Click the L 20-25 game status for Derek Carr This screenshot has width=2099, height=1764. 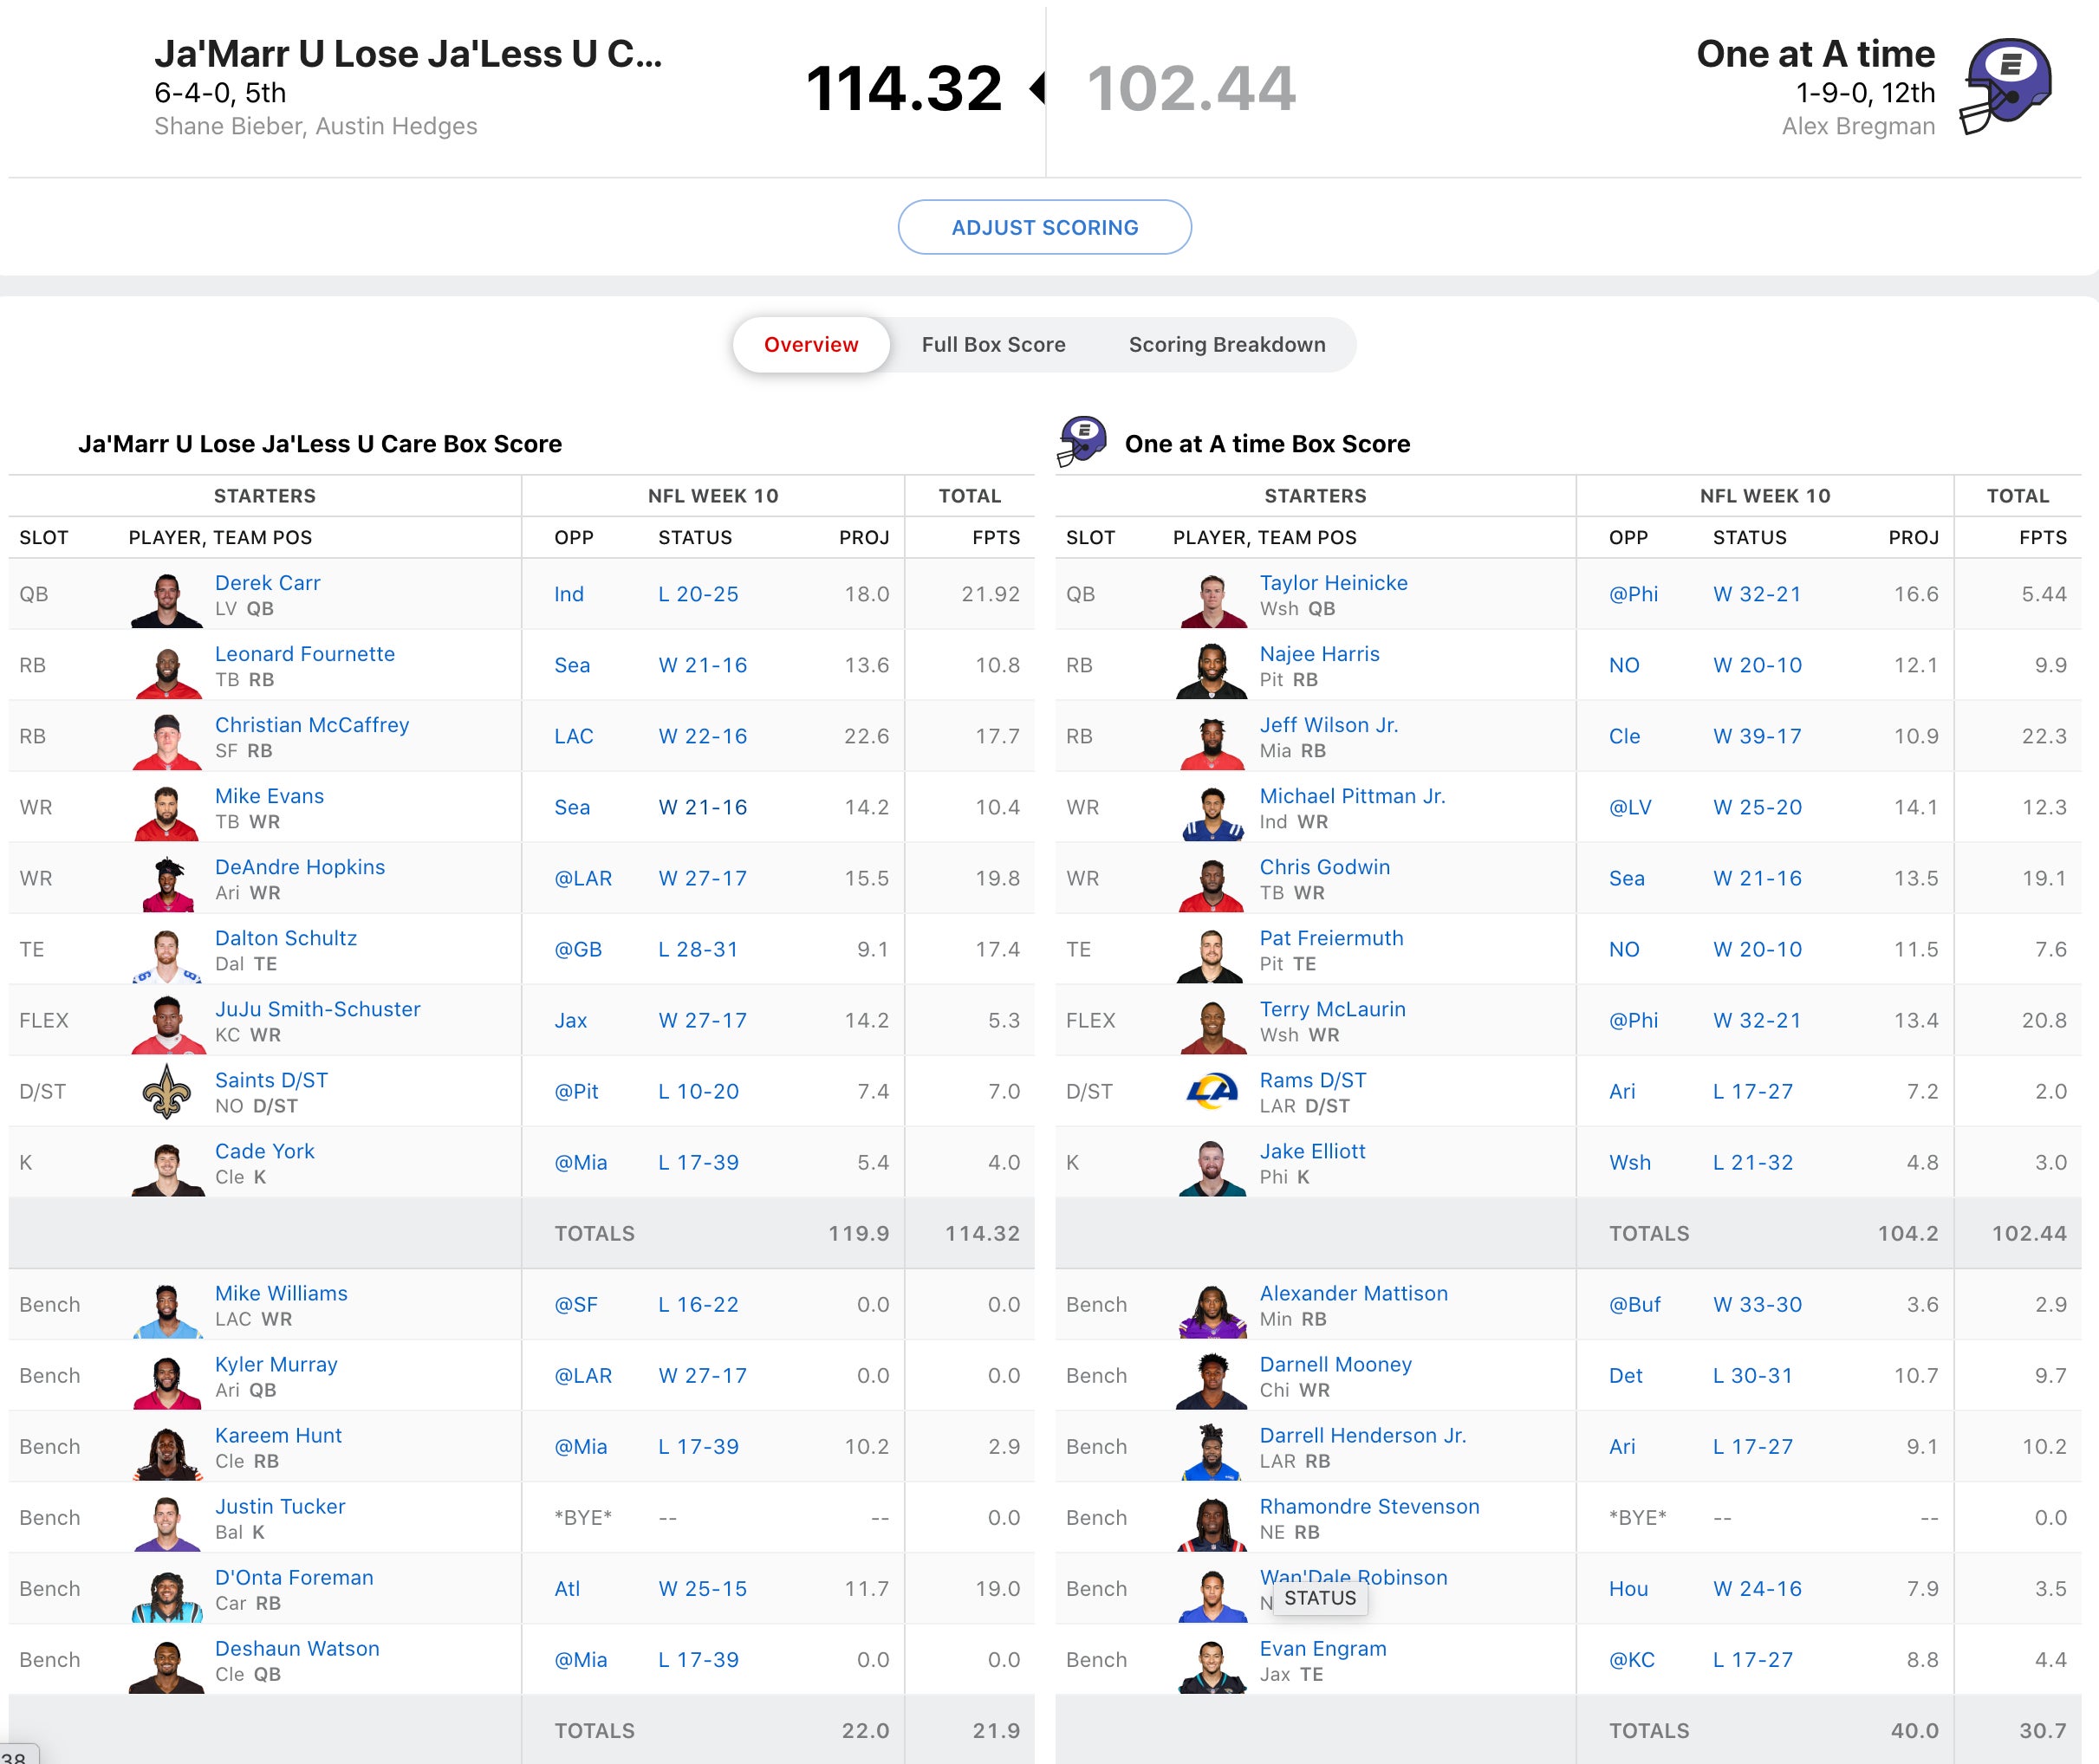tap(698, 594)
